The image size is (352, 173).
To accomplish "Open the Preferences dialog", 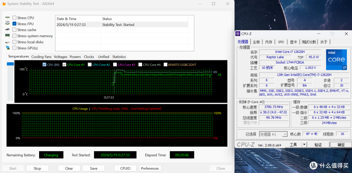I will coord(150,168).
